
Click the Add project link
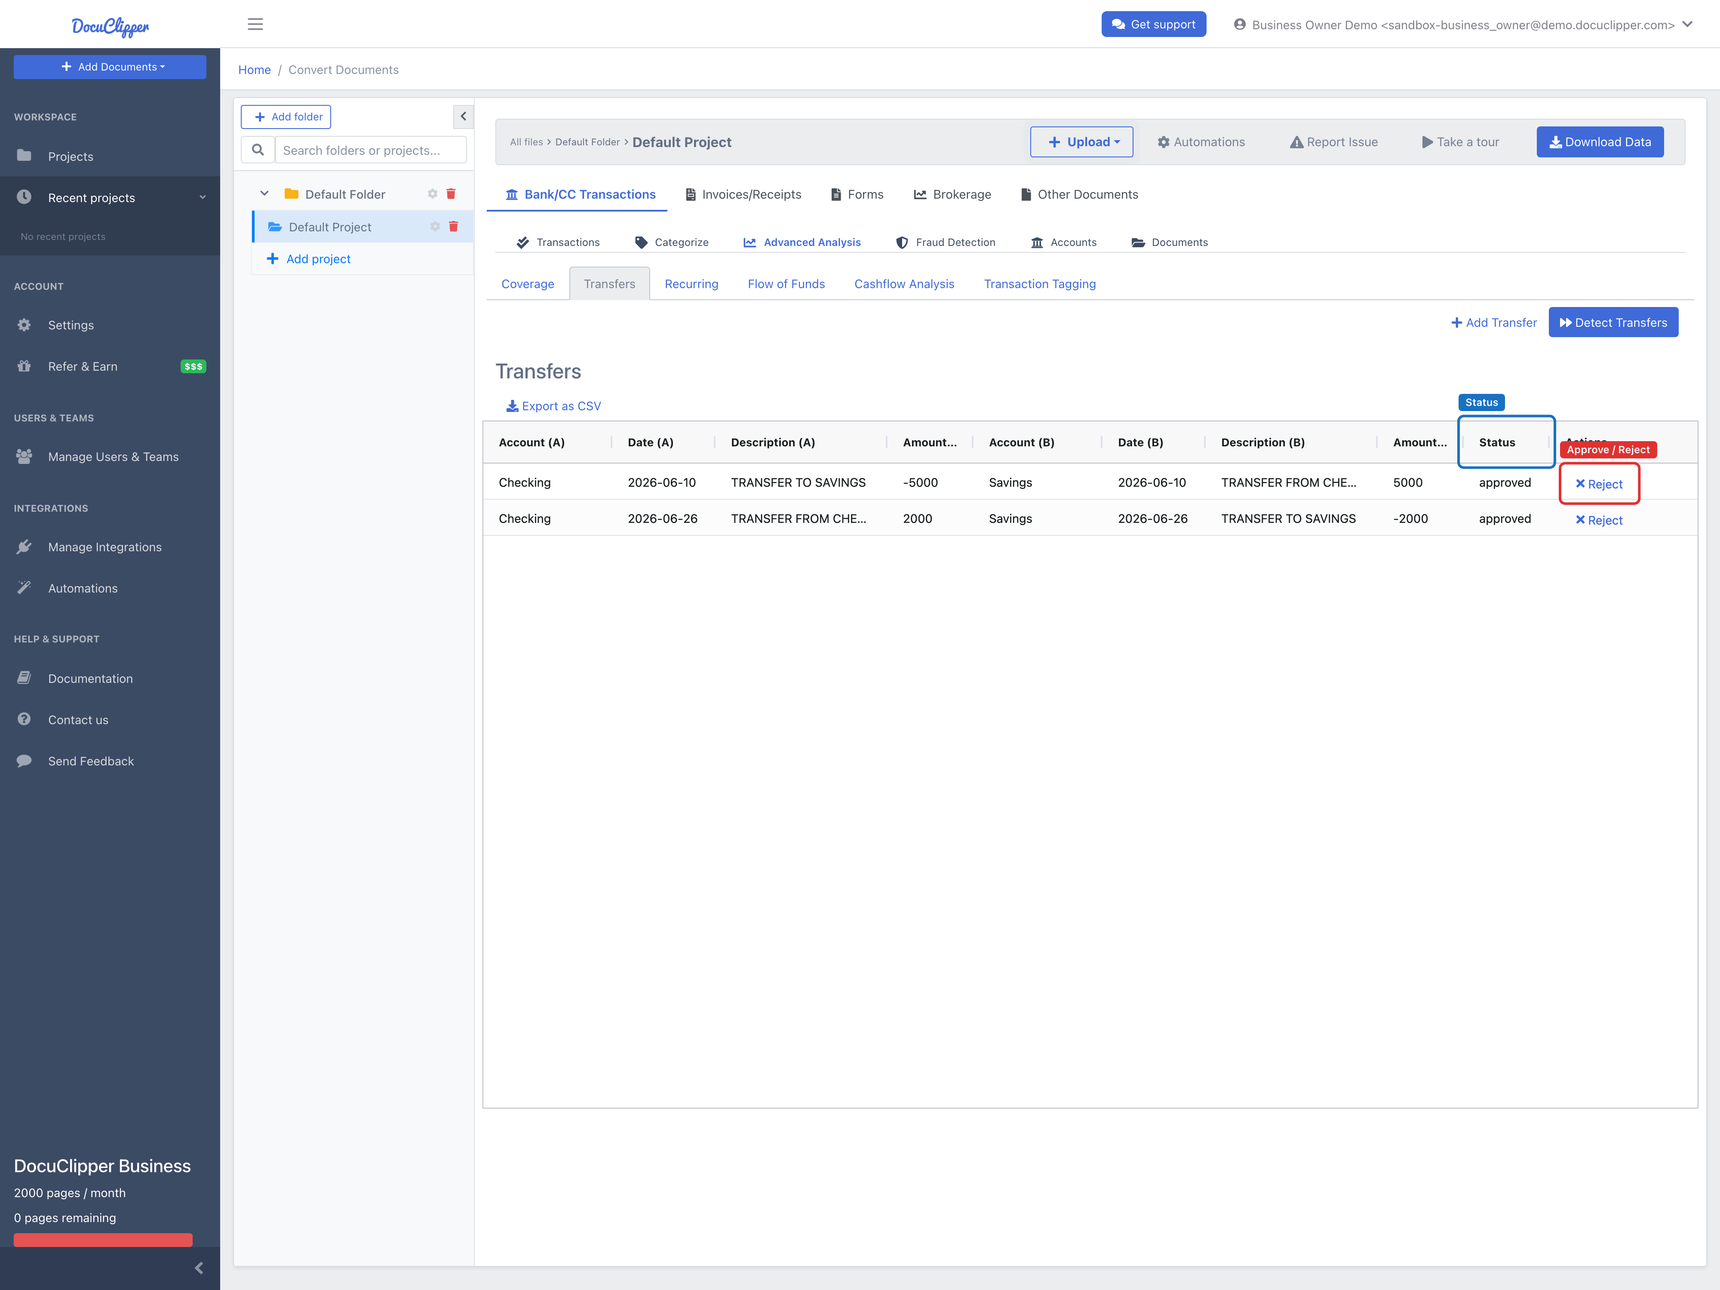(x=309, y=259)
